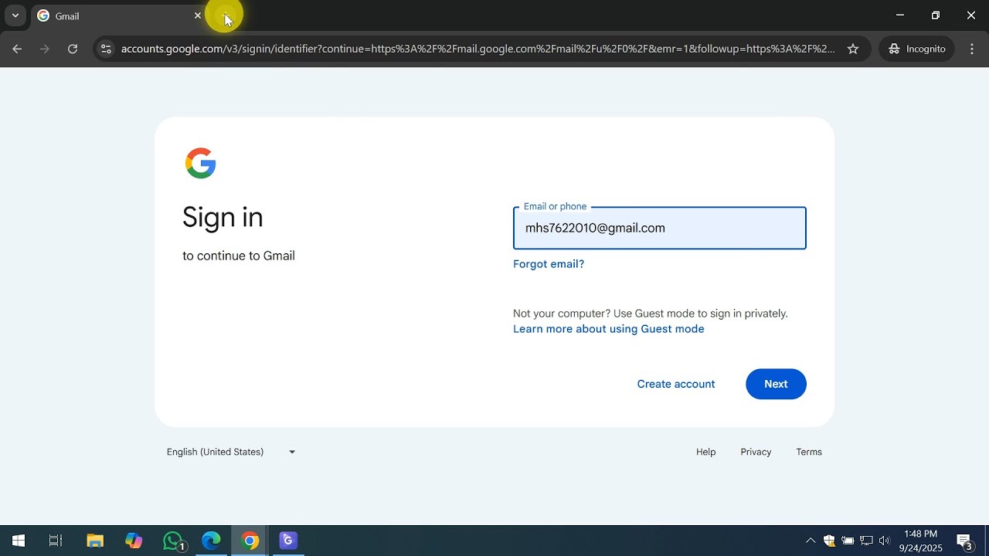Image resolution: width=989 pixels, height=556 pixels.
Task: Open the volume speaker icon
Action: pyautogui.click(x=885, y=541)
